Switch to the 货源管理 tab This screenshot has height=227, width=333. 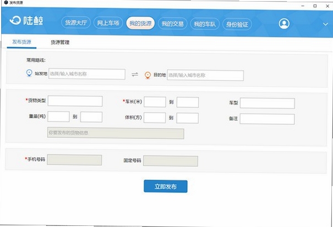pos(60,42)
